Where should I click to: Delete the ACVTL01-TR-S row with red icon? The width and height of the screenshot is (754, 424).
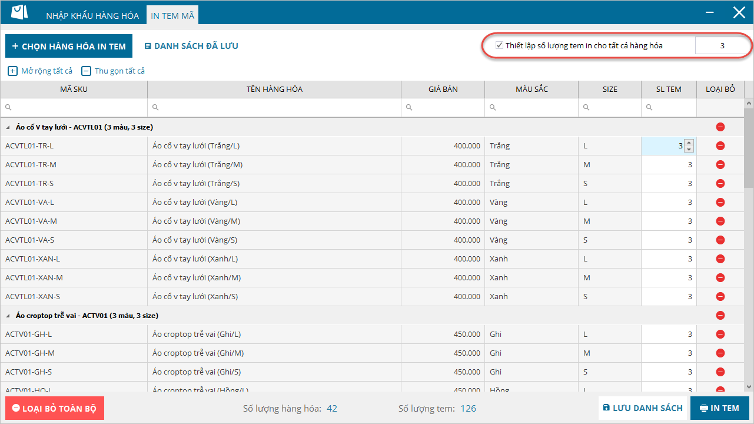pyautogui.click(x=720, y=184)
